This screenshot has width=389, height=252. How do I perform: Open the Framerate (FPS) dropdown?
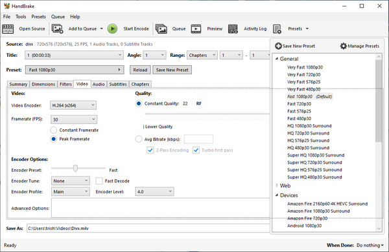point(74,120)
